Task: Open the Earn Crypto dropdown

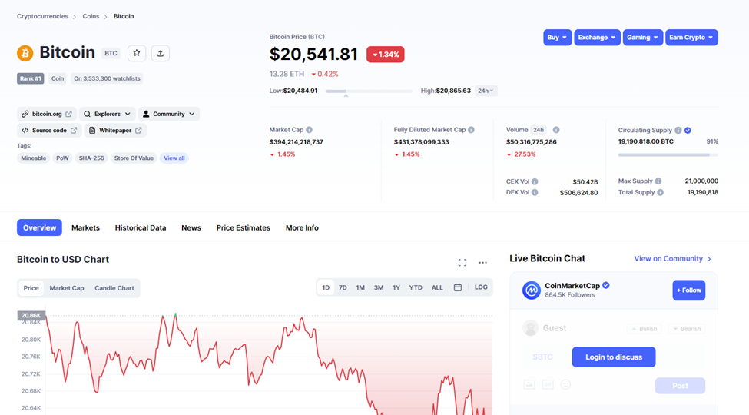Action: pos(691,38)
